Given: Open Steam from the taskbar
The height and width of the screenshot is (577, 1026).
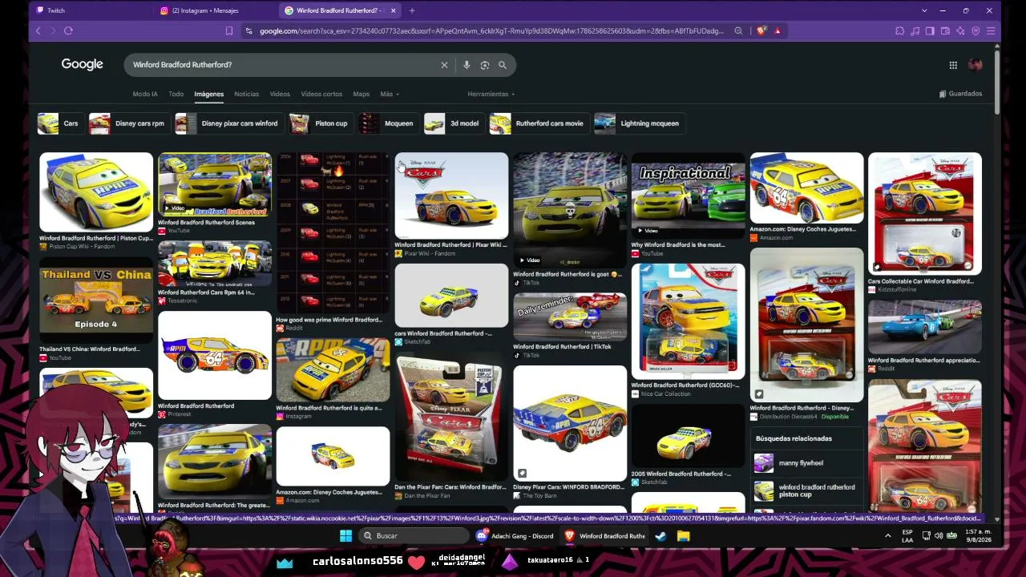Looking at the screenshot, I should point(661,535).
